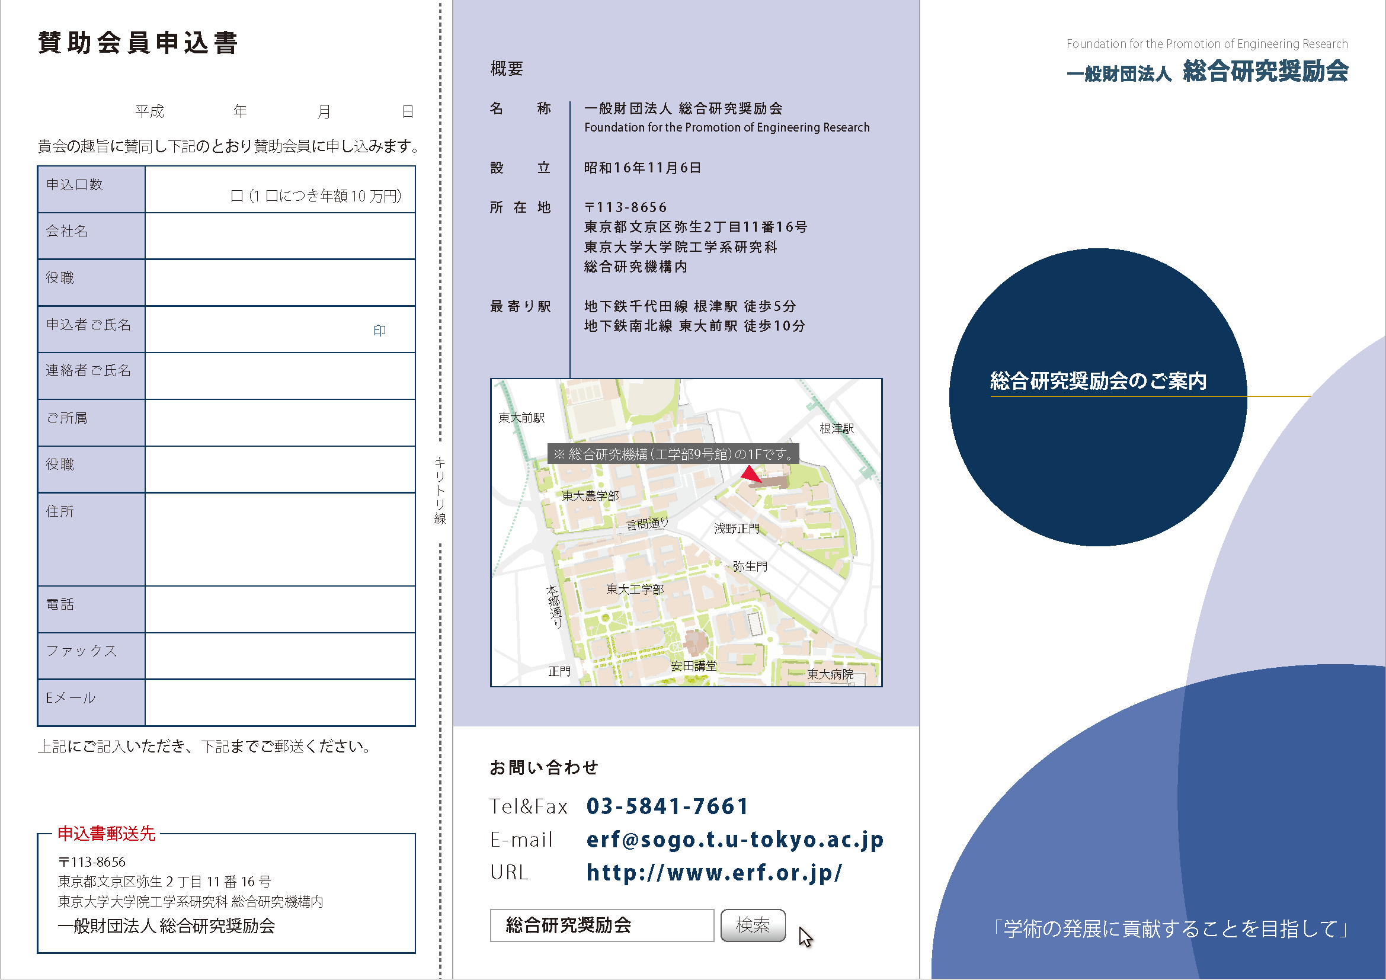Click the ファックス entry field
This screenshot has width=1386, height=980.
pyautogui.click(x=280, y=656)
